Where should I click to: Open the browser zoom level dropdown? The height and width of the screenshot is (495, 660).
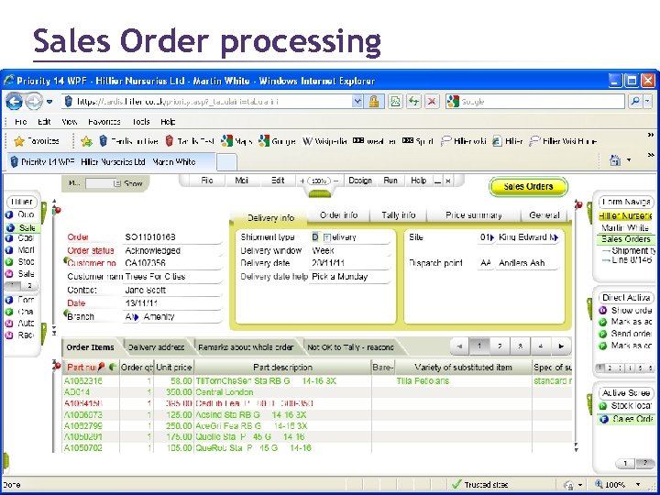tap(639, 485)
